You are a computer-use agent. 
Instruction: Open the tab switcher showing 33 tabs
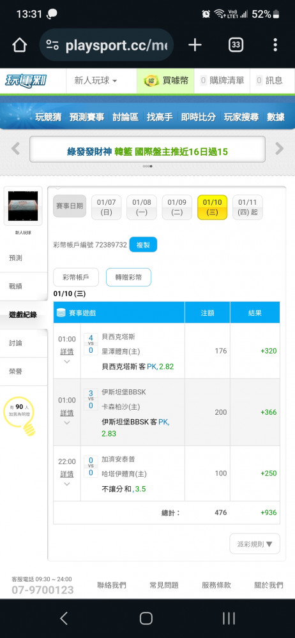[x=236, y=45]
